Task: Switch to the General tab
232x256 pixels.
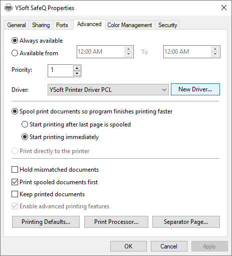Action: coord(17,25)
